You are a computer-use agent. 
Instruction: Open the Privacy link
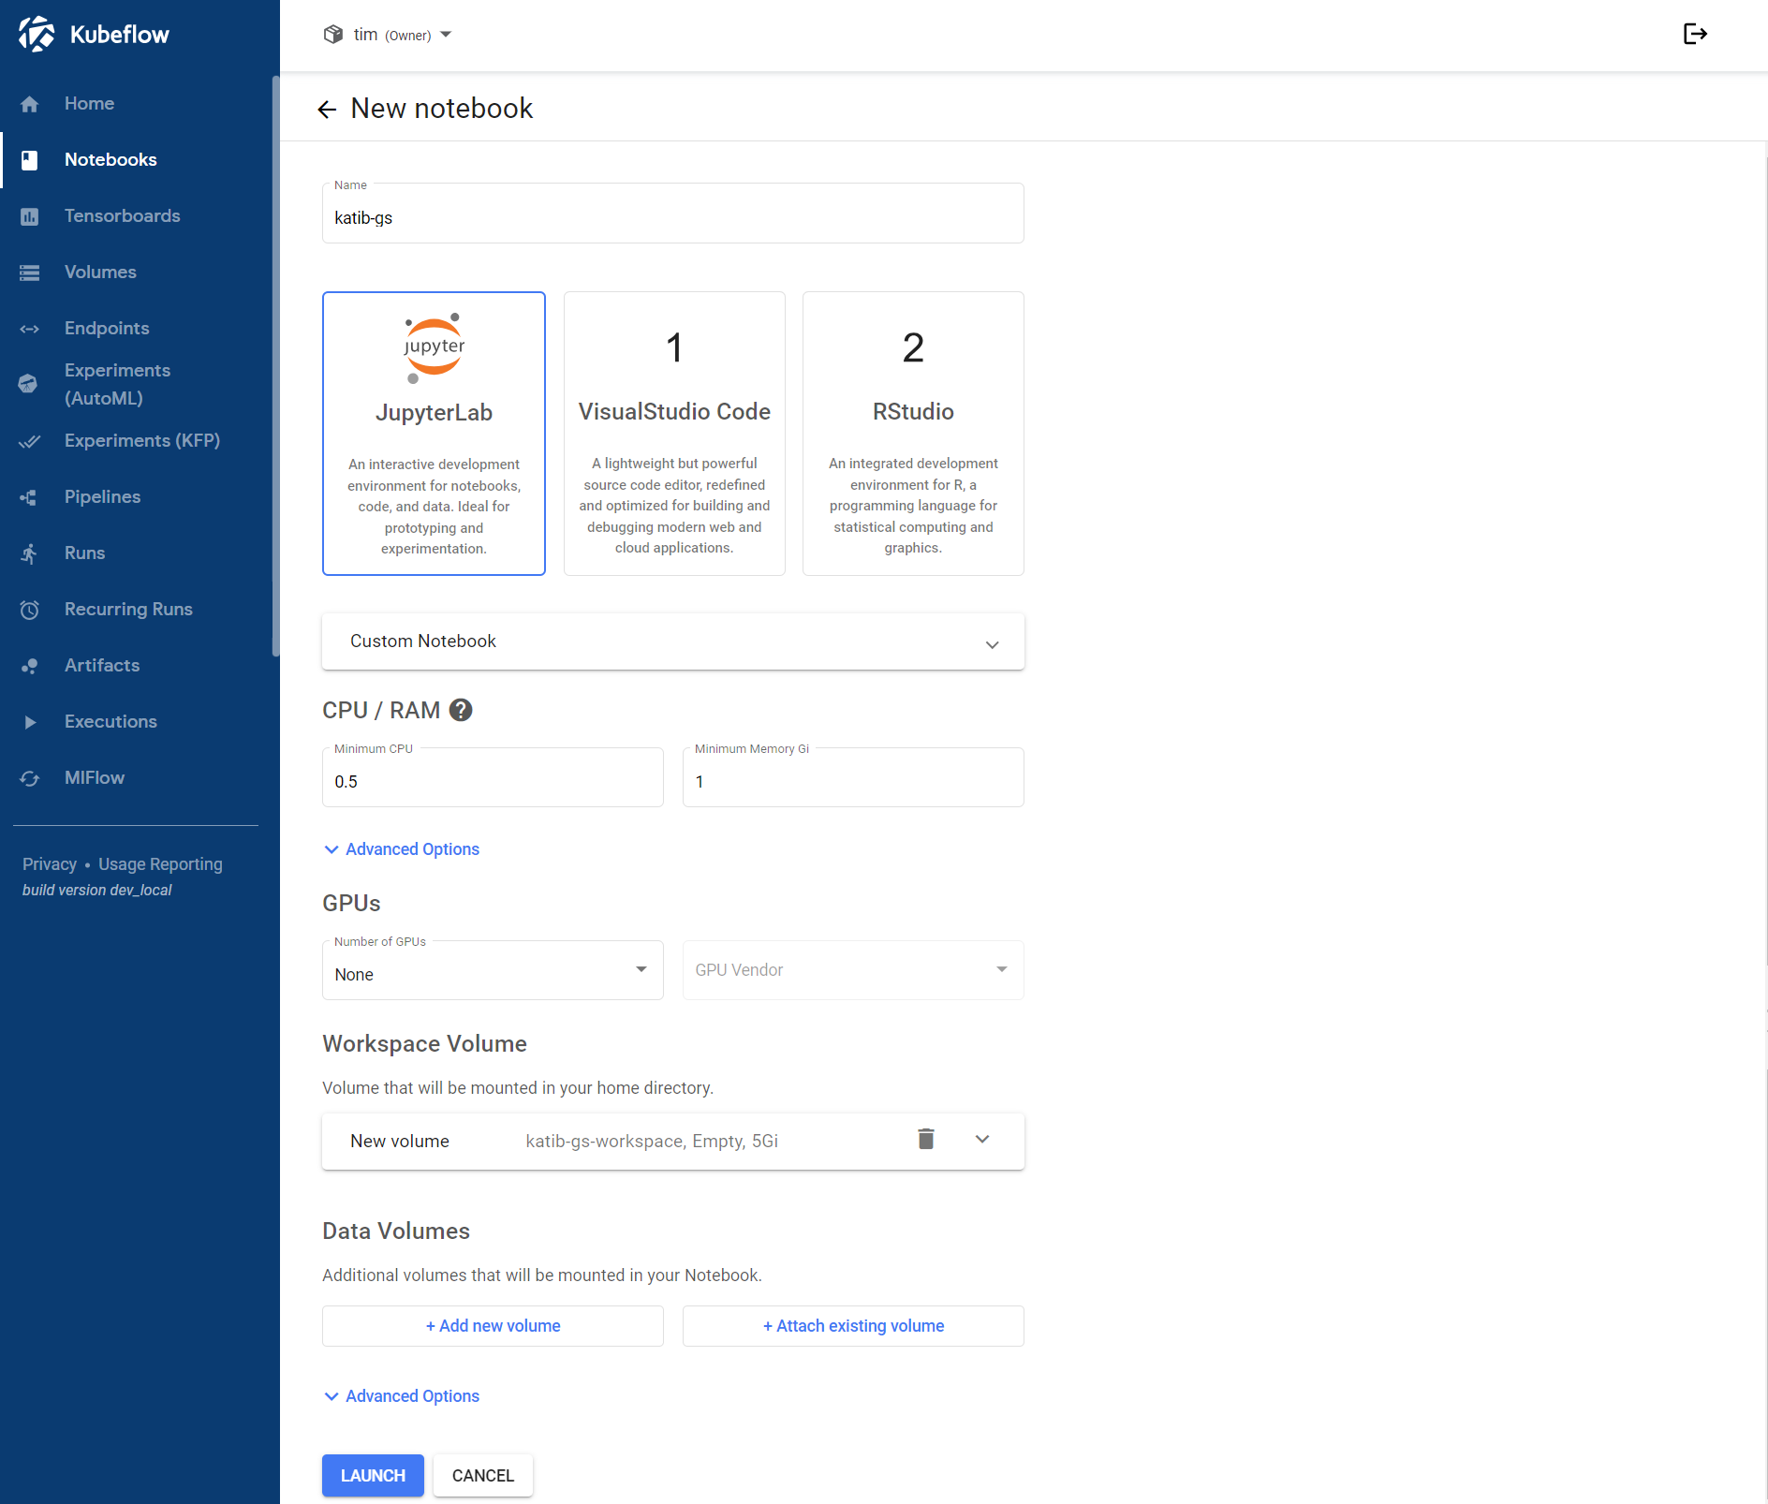coord(50,864)
